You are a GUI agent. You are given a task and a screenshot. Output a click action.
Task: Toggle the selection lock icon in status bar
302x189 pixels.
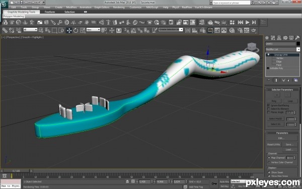[x=127, y=181]
